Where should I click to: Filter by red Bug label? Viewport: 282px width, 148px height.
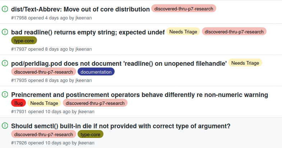tap(18, 103)
